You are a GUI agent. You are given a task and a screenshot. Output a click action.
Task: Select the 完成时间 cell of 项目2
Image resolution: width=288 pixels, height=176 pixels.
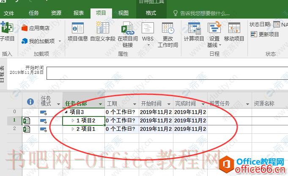(190, 121)
